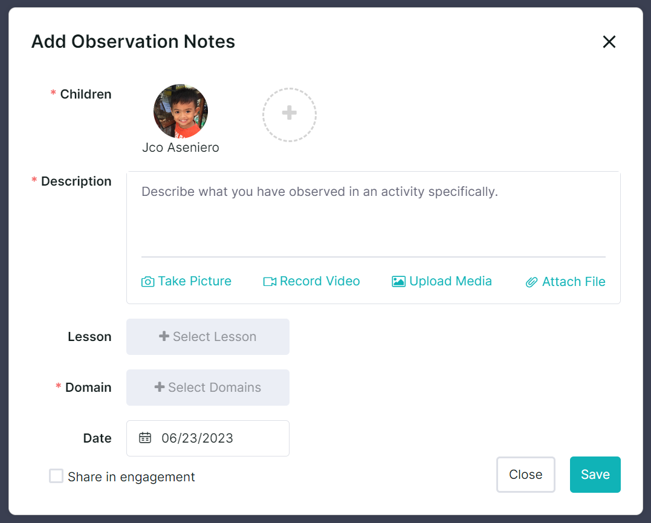Click the camera icon for Take Picture
Screen dimensions: 651x523
[x=147, y=282]
